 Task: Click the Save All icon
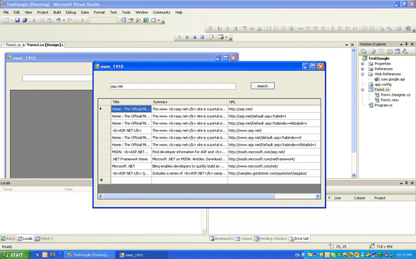pyautogui.click(x=25, y=20)
